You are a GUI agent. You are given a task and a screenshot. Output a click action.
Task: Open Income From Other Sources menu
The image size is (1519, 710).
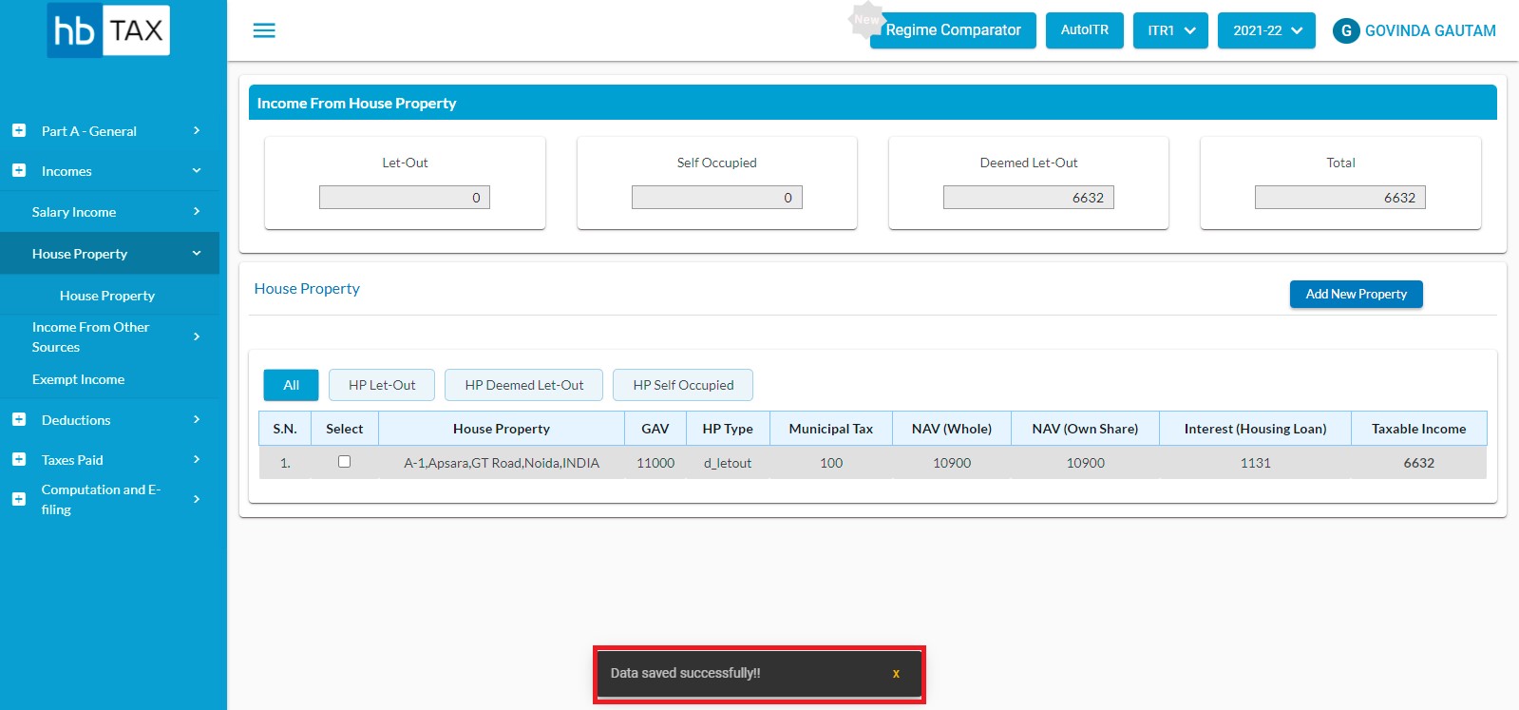90,336
